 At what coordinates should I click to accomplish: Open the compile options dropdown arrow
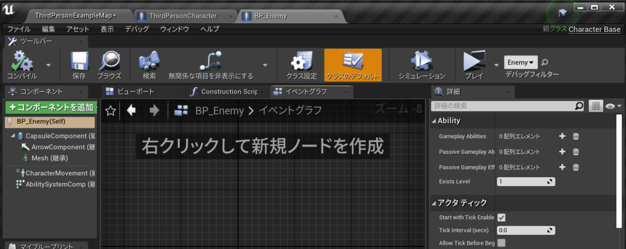click(x=49, y=65)
